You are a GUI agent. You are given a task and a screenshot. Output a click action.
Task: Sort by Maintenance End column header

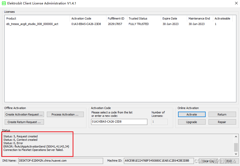200,18
